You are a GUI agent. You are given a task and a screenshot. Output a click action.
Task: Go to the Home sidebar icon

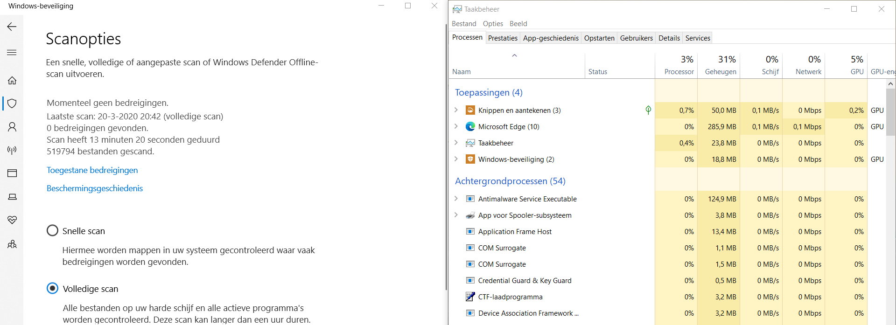tap(12, 80)
